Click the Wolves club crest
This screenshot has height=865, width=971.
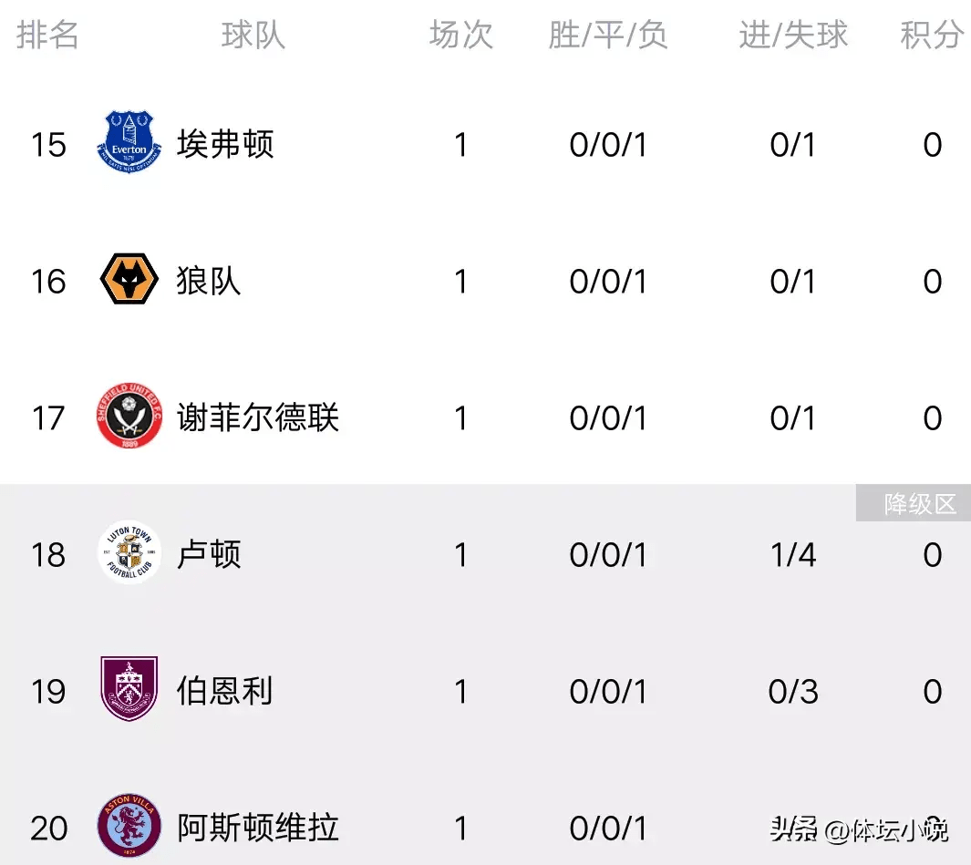pyautogui.click(x=129, y=281)
